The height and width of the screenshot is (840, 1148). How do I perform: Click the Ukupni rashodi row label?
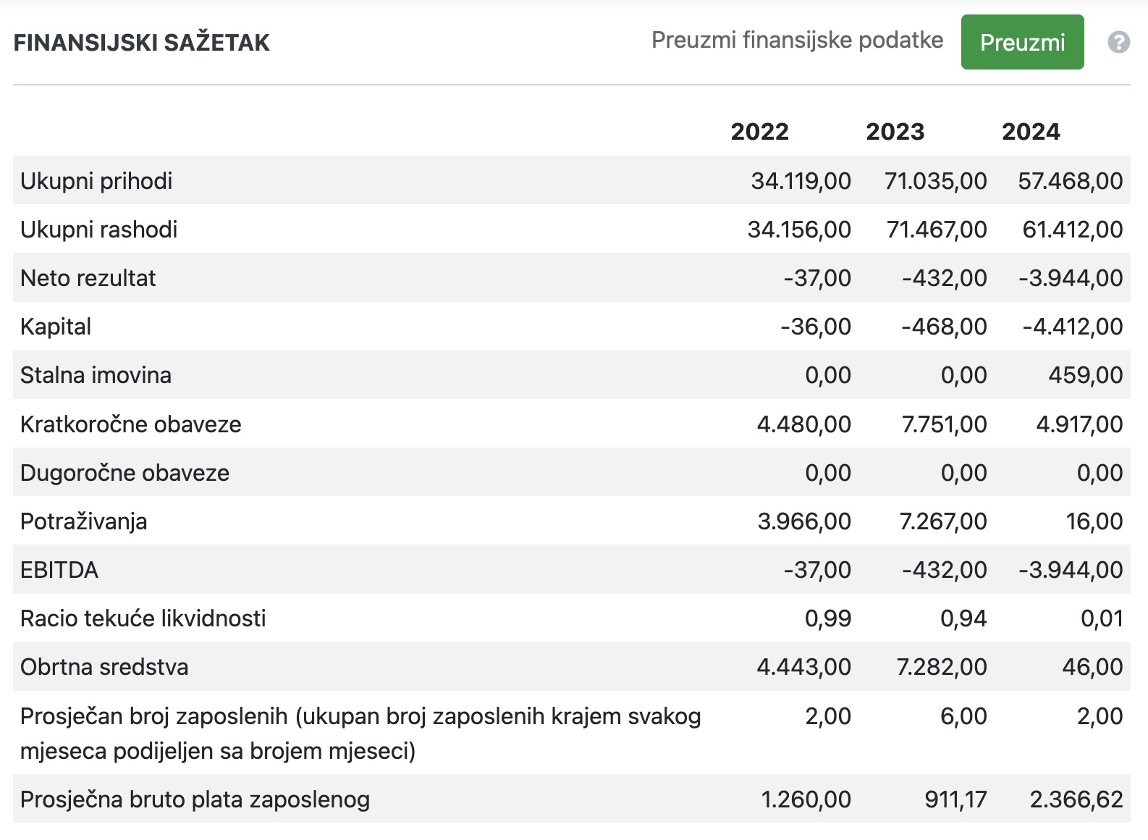coord(99,229)
